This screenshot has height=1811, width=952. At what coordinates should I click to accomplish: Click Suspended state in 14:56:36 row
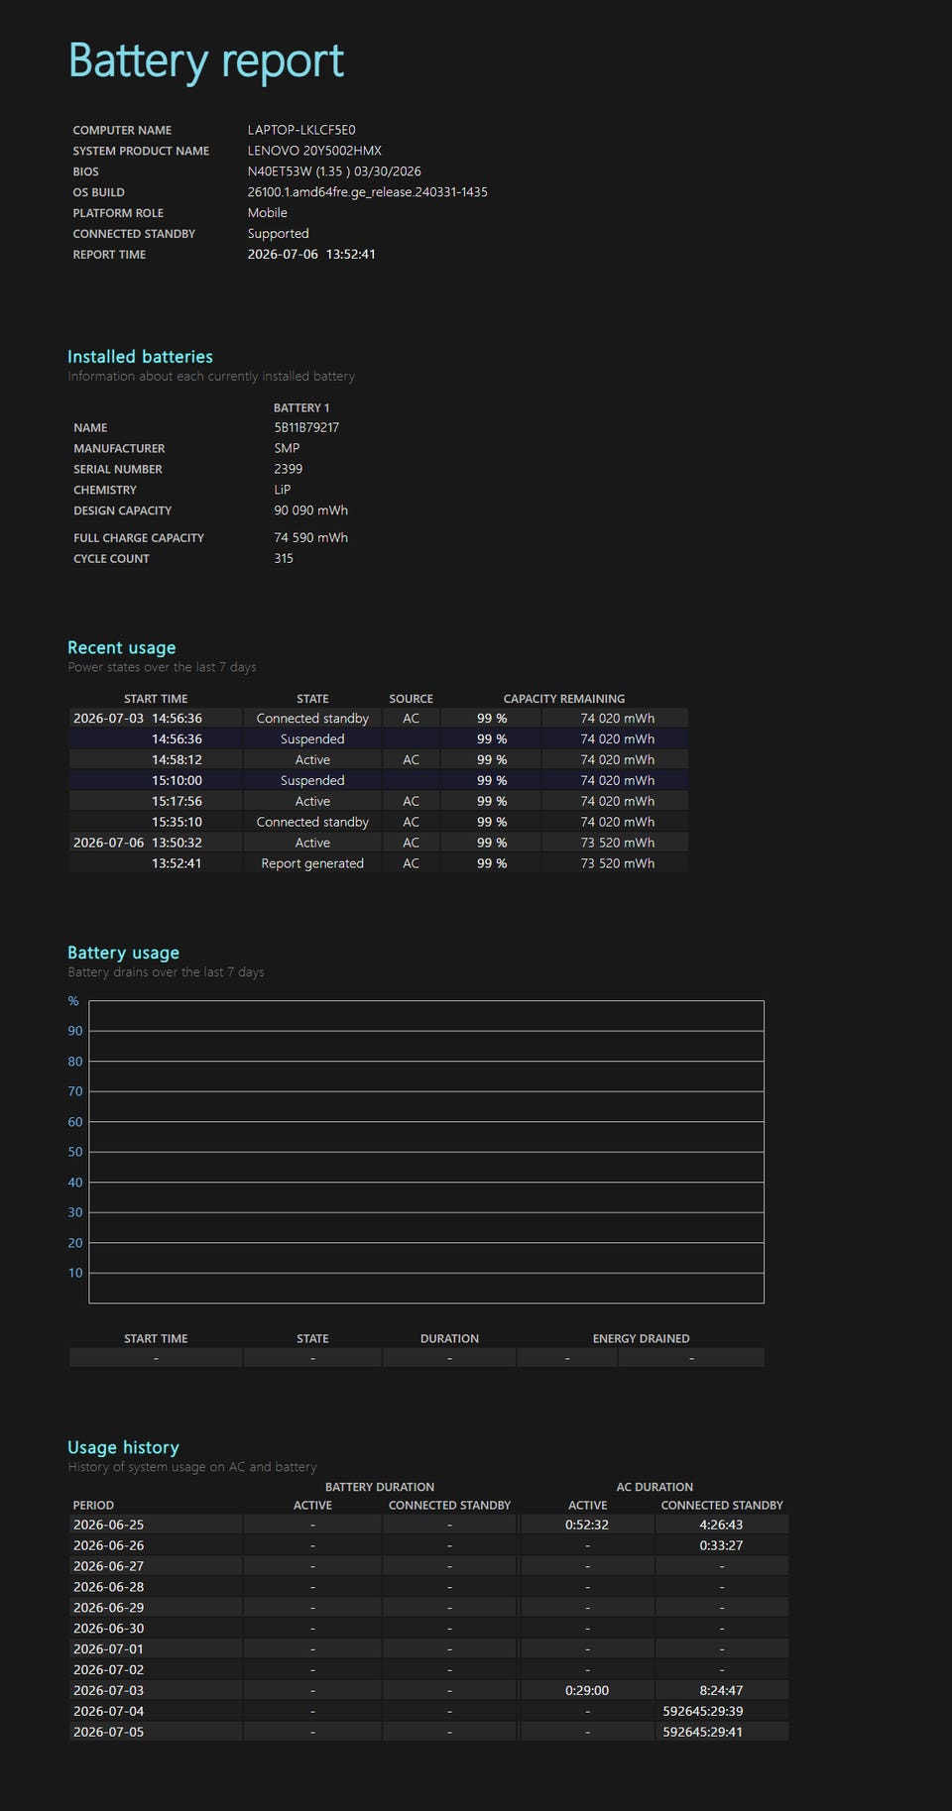point(312,739)
